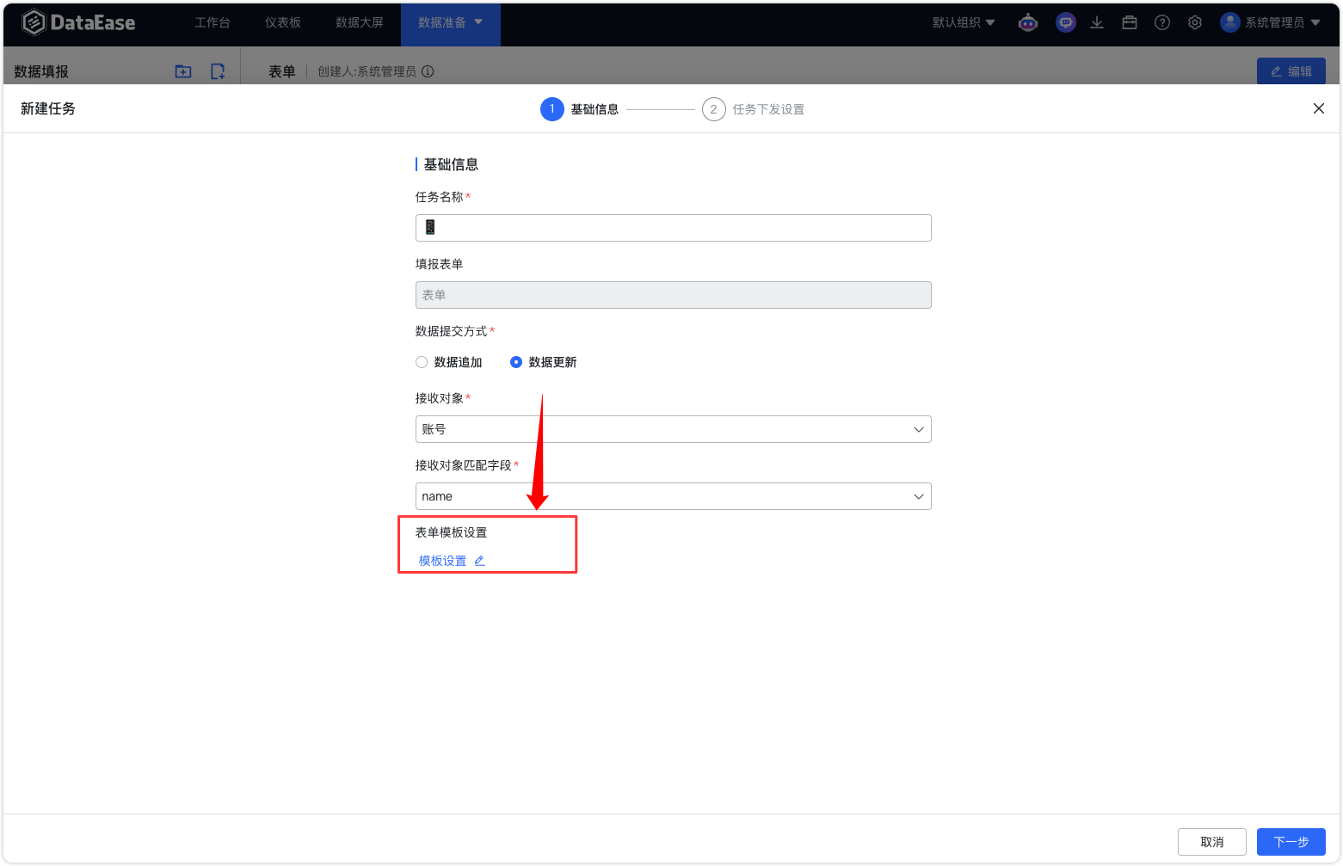Open the download center icon
Viewport: 1343px width, 866px height.
(x=1097, y=23)
